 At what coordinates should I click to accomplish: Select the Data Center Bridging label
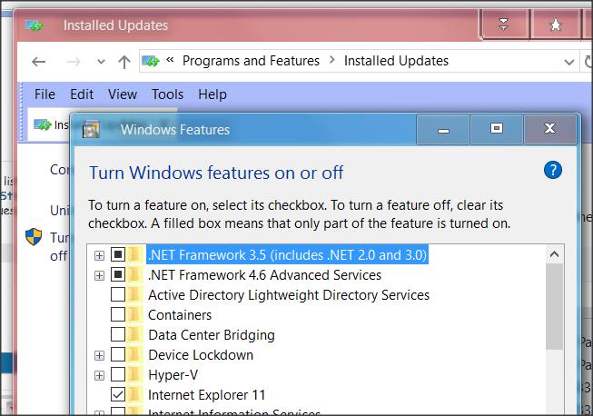click(x=212, y=335)
